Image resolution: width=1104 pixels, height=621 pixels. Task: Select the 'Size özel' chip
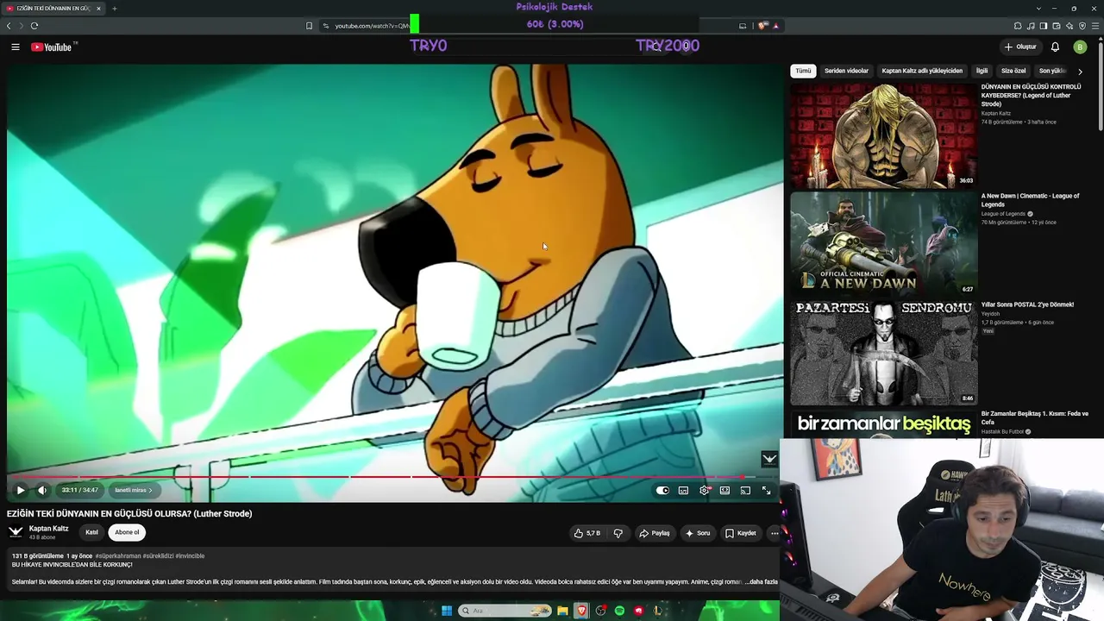point(1013,71)
